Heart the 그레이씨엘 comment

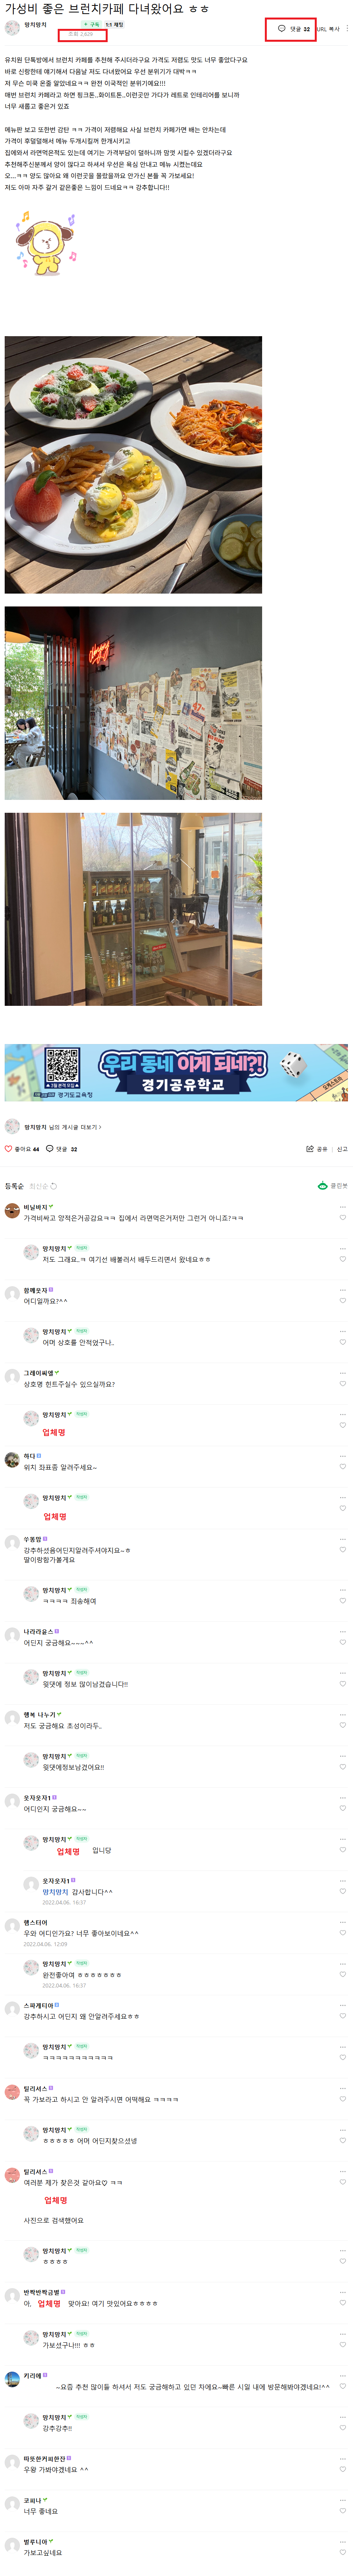(x=342, y=1384)
